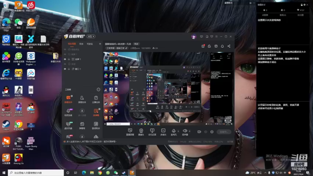Image resolution: width=313 pixels, height=176 pixels.
Task: Open the gift box icon with red badge
Action: click(203, 46)
